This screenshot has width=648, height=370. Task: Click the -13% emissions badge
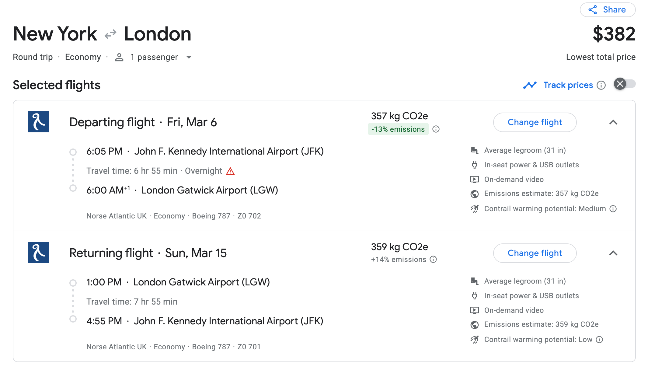(x=398, y=129)
